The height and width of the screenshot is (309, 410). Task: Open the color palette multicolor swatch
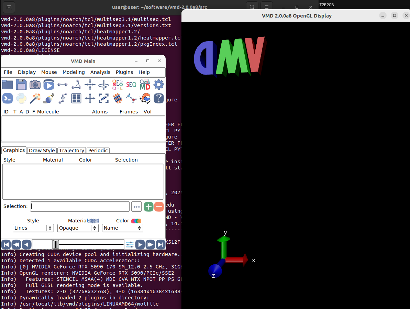136,221
